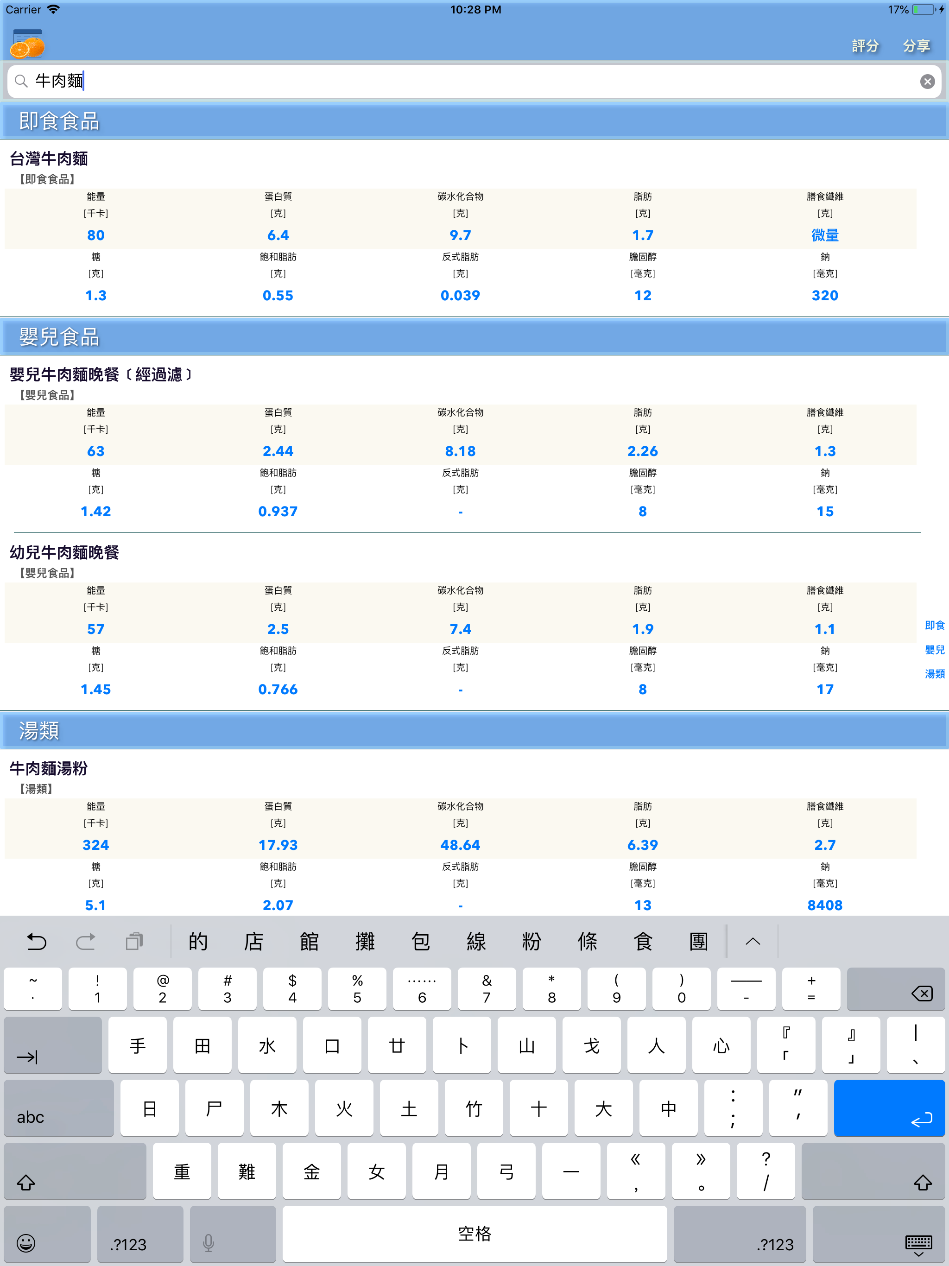This screenshot has height=1266, width=949.
Task: Tap the 重 key
Action: coord(182,1171)
